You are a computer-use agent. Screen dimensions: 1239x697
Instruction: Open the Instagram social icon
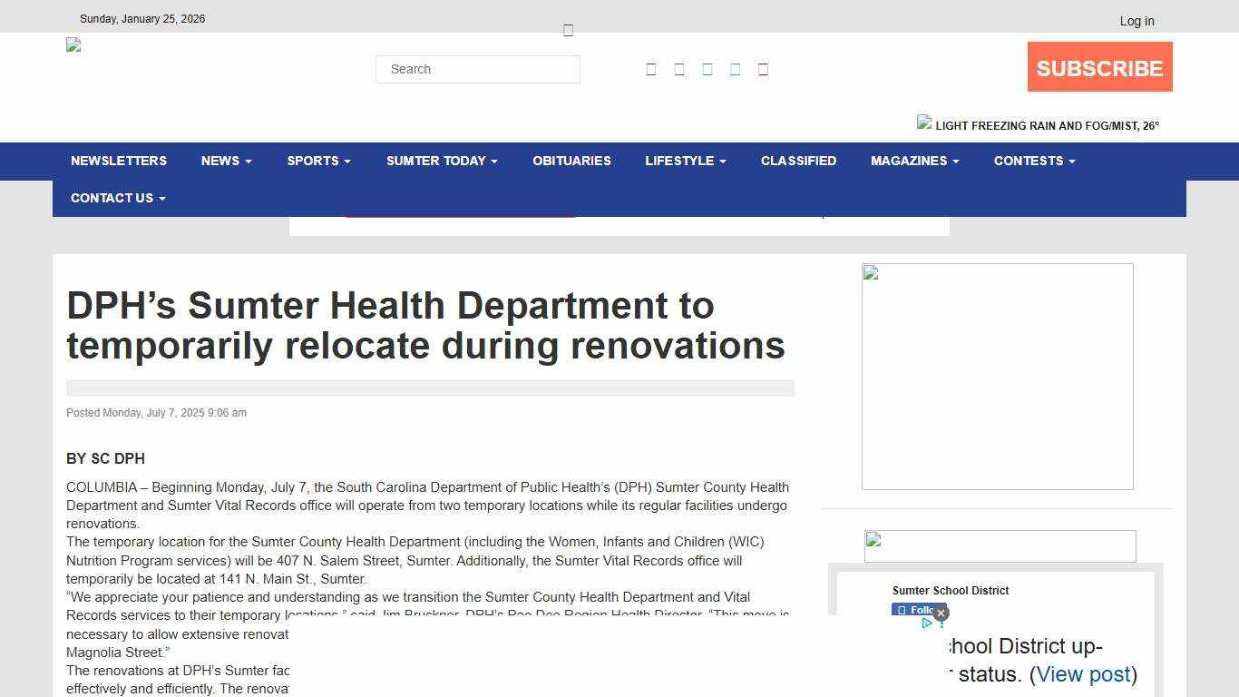(x=707, y=68)
